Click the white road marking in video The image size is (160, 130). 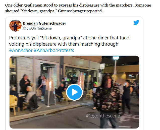[130, 118]
